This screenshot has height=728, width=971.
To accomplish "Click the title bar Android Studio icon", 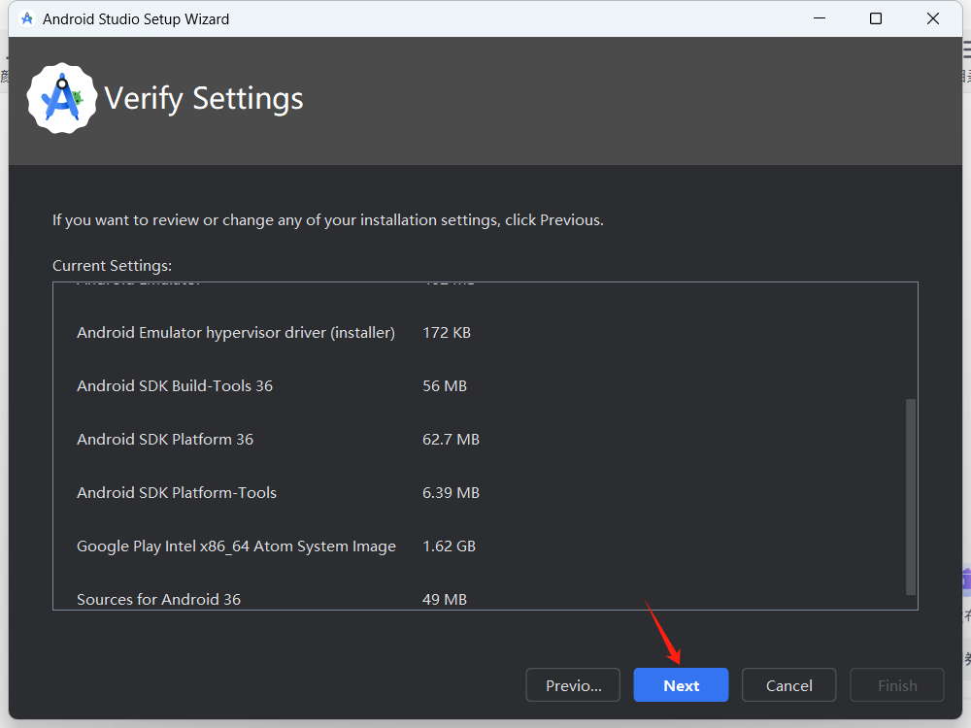I will point(26,19).
